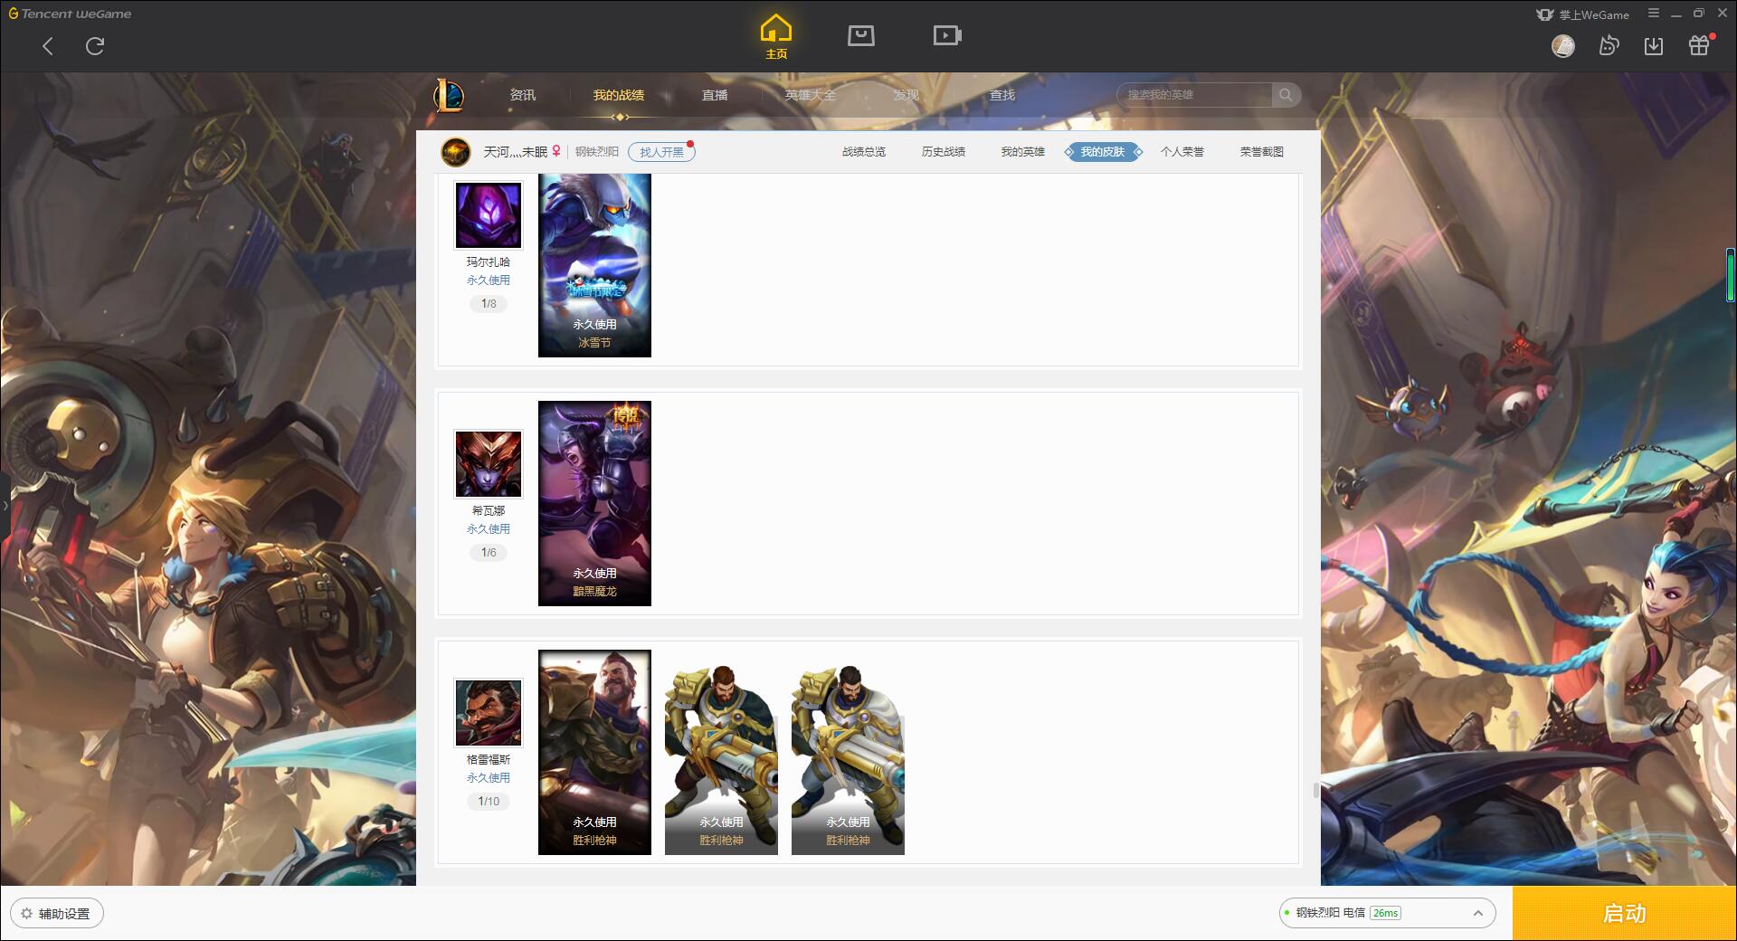Open the 黯黑魔龙 skin card
Viewport: 1737px width, 941px height.
pyautogui.click(x=594, y=503)
